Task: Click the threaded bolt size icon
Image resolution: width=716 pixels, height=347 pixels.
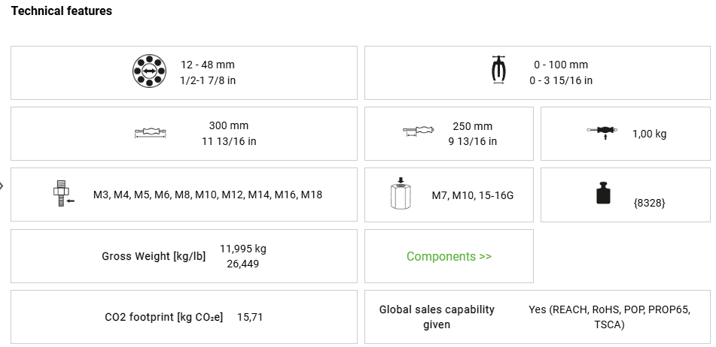Action: (x=62, y=194)
